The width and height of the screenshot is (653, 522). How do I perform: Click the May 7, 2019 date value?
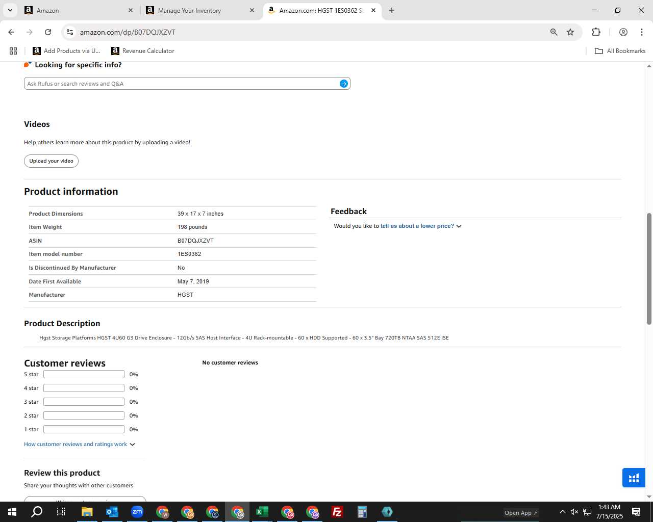coord(193,281)
